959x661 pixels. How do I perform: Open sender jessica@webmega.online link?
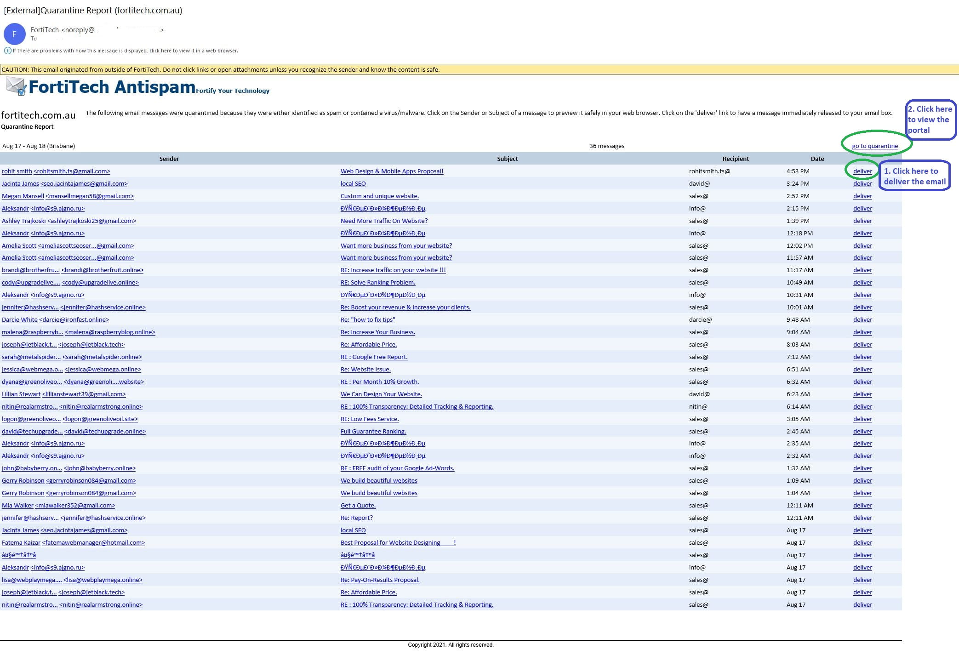coord(71,370)
